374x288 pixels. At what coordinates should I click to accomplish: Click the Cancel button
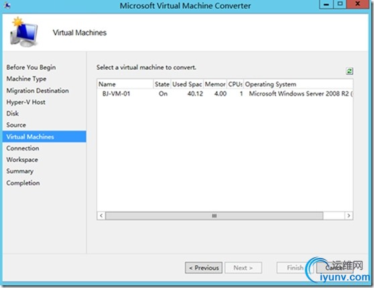point(334,268)
